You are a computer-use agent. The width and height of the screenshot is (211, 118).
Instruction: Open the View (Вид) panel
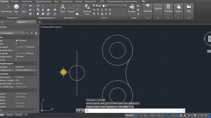coord(189,8)
